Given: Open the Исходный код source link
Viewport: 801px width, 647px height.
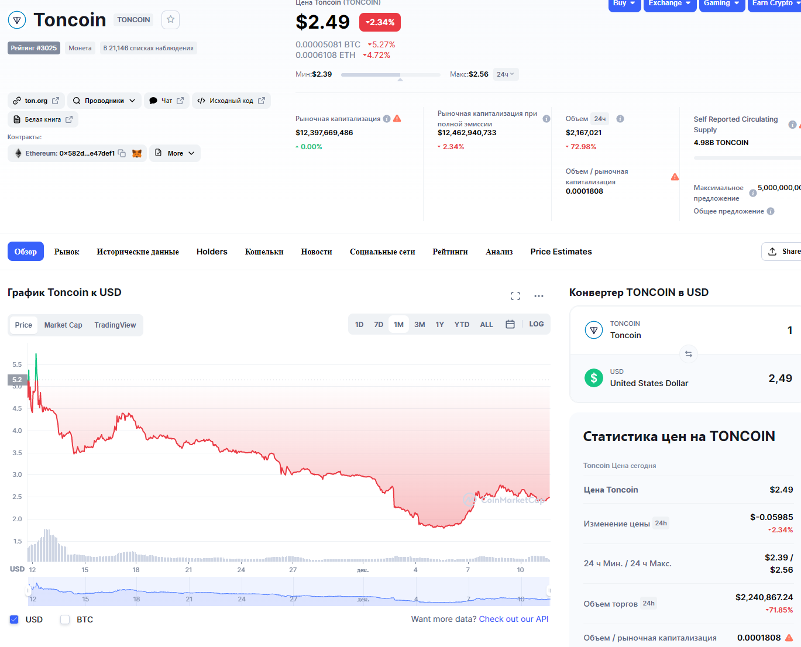Looking at the screenshot, I should (231, 101).
